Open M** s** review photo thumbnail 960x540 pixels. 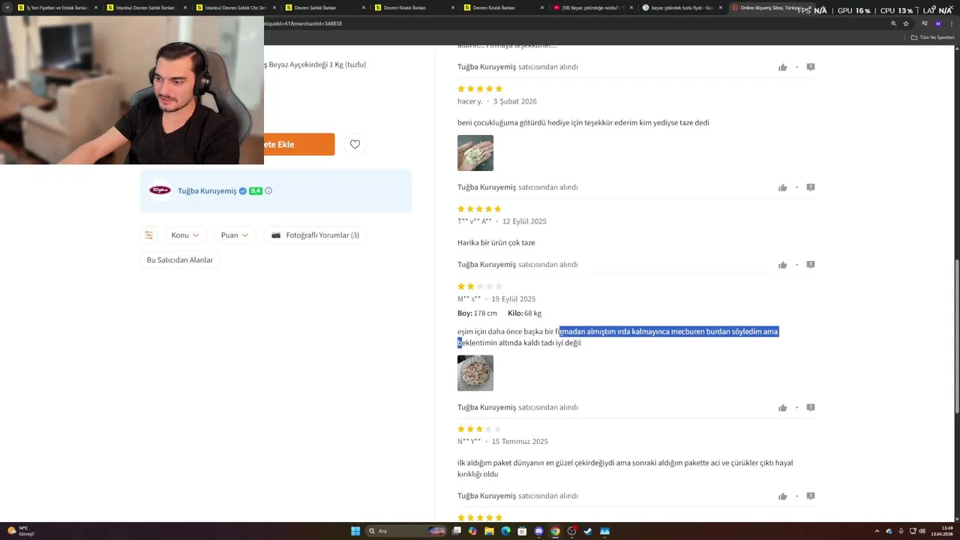475,373
